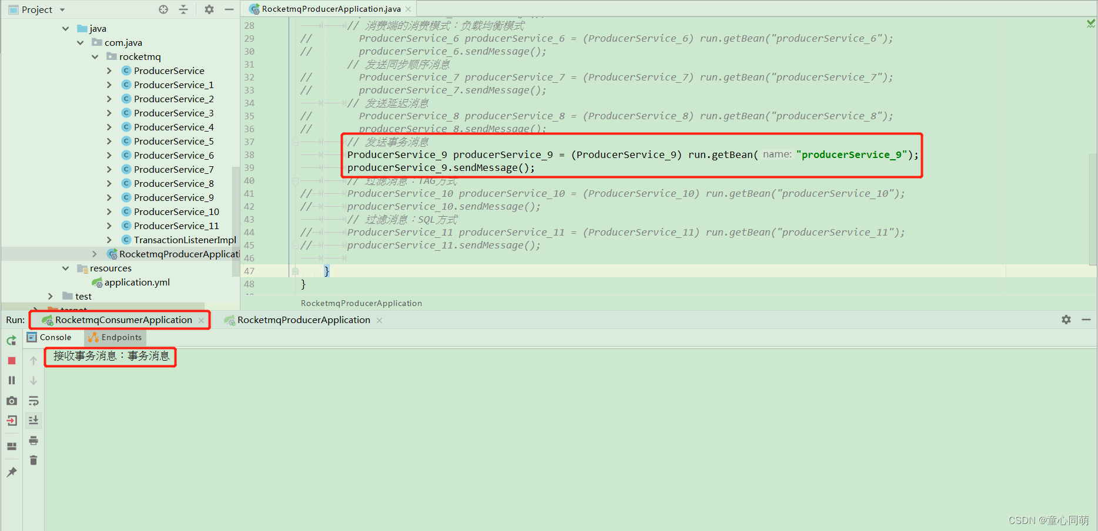
Task: Expand the test folder
Action: click(x=50, y=296)
